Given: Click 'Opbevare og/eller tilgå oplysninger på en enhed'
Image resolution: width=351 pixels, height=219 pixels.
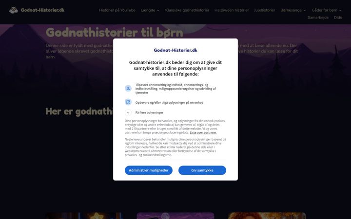Looking at the screenshot, I should pyautogui.click(x=169, y=103).
